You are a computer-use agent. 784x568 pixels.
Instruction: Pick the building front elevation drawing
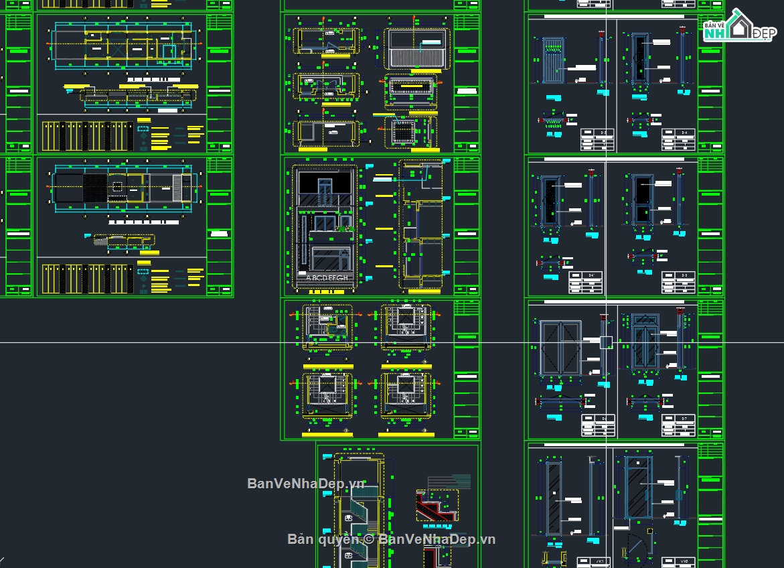(x=325, y=226)
